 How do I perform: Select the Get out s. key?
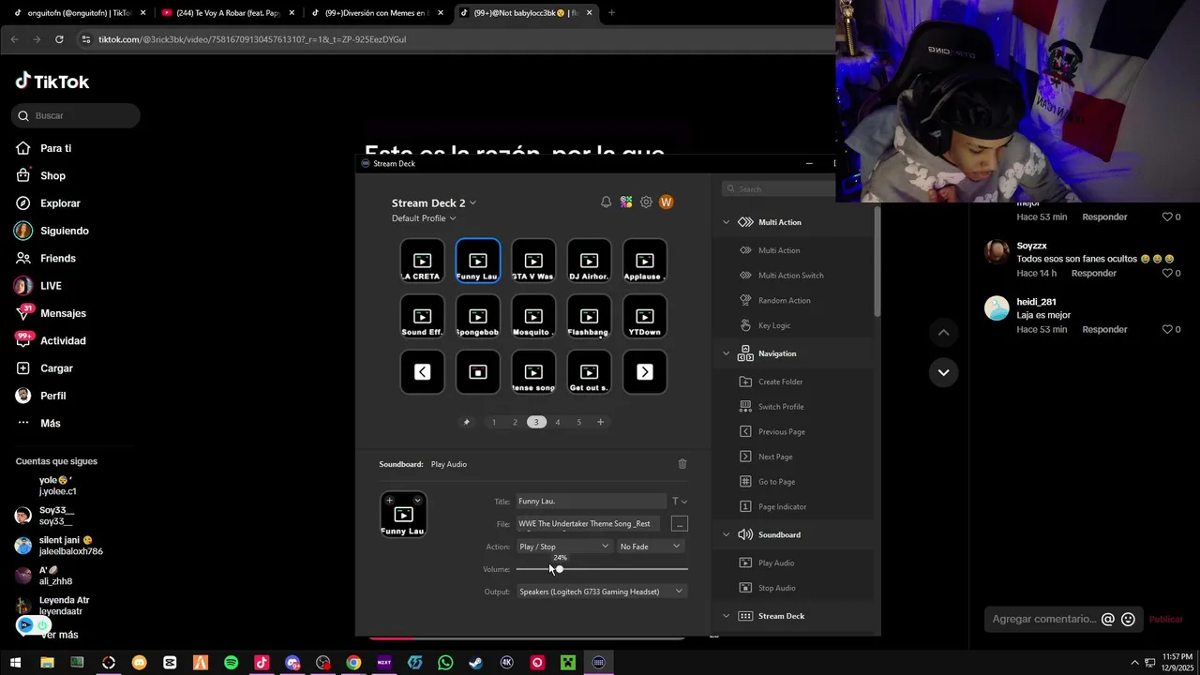589,372
